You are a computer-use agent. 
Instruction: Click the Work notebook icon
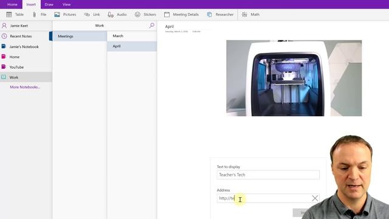tap(4, 77)
